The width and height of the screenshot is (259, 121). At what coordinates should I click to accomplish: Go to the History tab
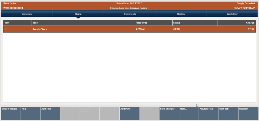181,14
